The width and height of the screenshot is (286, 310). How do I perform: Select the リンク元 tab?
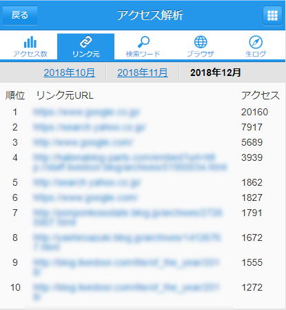(x=85, y=47)
